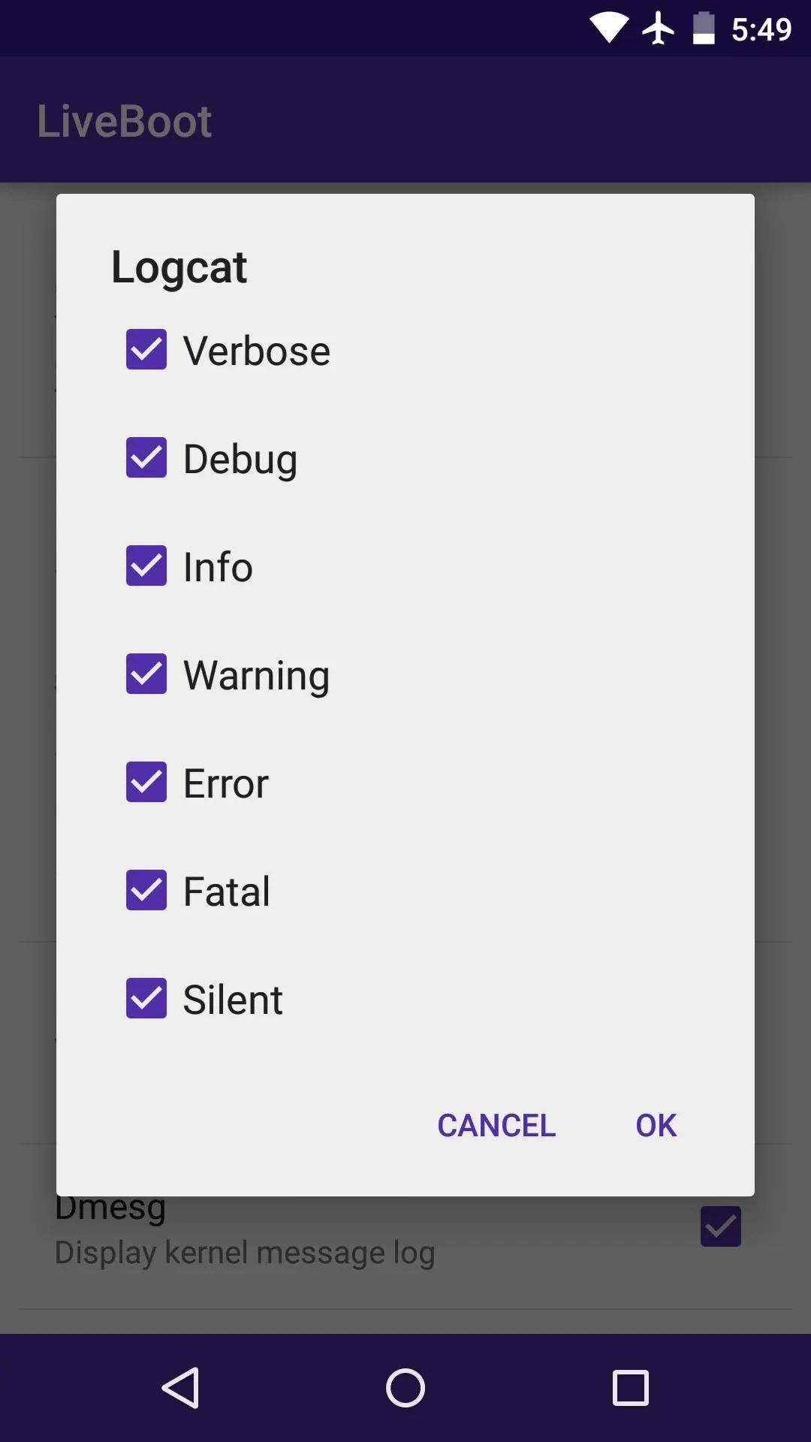Uncheck the Verbose checkbox
Screen dimensions: 811x1442
coord(146,349)
